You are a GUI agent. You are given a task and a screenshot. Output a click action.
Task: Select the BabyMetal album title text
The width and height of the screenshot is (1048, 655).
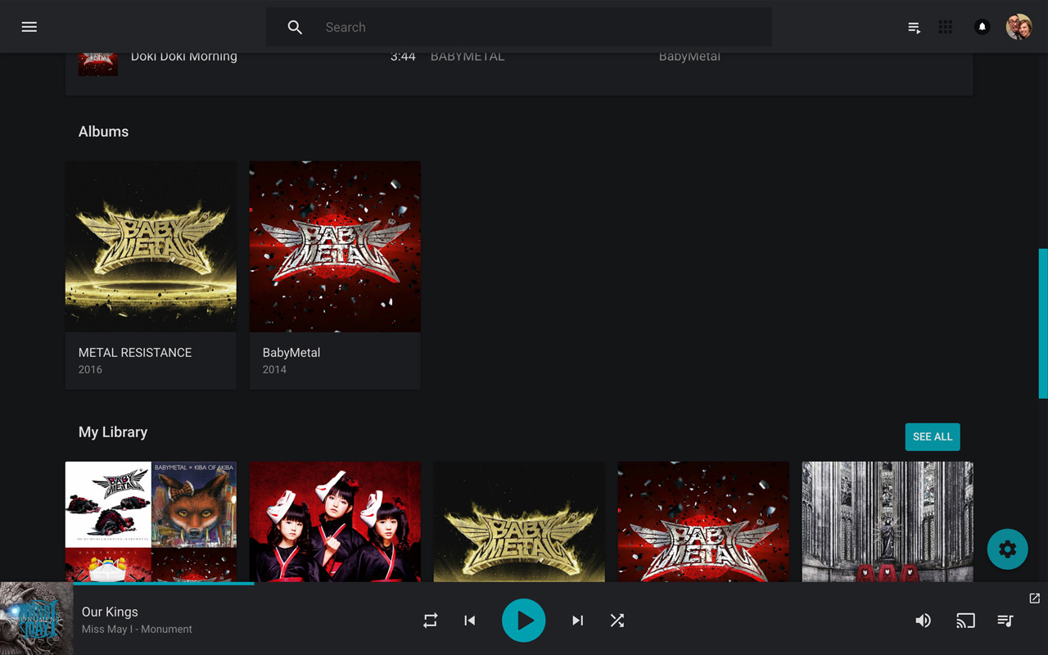291,353
